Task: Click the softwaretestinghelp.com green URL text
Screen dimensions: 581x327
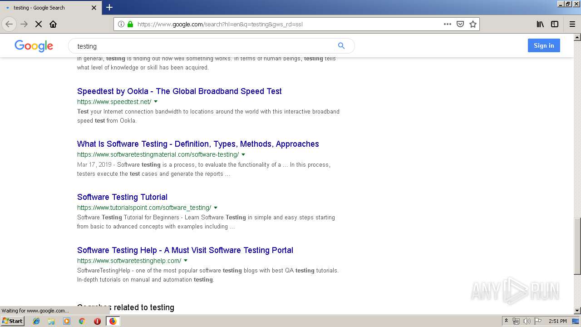Action: pyautogui.click(x=129, y=261)
